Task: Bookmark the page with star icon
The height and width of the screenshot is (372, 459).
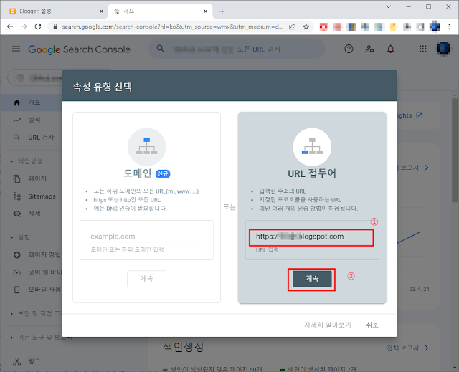Action: tap(306, 27)
